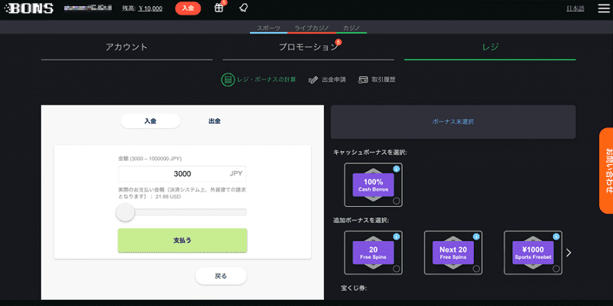Viewport: 613px width, 306px height.
Task: Show next additional bonuses with right chevron
Action: tap(569, 253)
